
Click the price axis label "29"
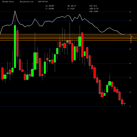pyautogui.click(x=130, y=49)
